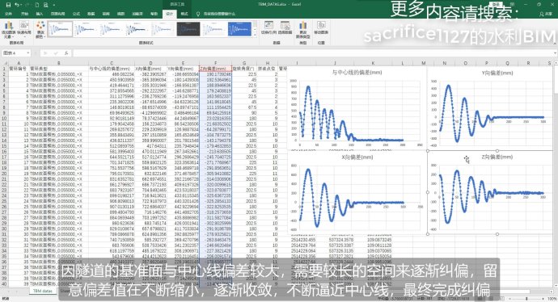Open quick access toolbar customize dropdown arrow

[x=54, y=5]
